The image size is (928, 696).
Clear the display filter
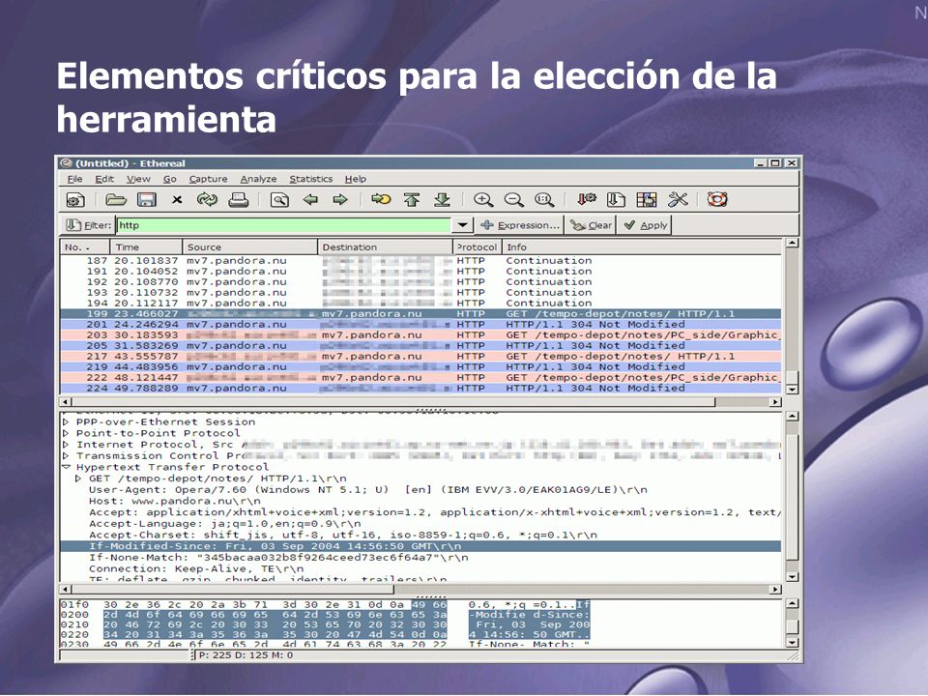(592, 225)
